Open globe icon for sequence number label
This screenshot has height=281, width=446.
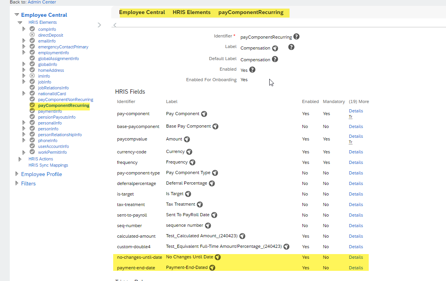(208, 226)
